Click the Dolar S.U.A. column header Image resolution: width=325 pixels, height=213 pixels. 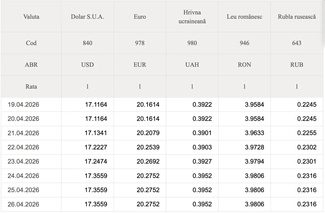point(87,17)
